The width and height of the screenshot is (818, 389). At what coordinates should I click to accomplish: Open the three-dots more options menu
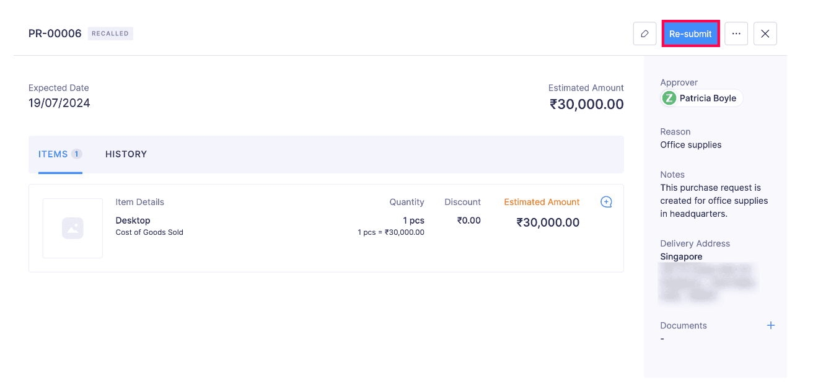click(736, 34)
